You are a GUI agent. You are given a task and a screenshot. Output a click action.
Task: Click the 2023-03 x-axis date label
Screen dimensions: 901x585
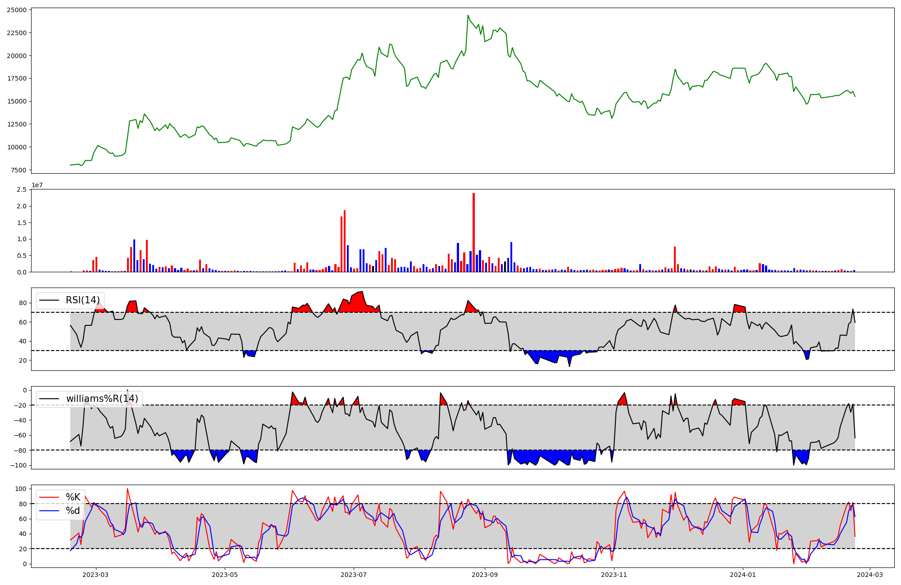96,575
